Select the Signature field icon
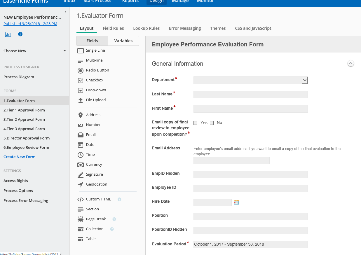This screenshot has height=255, width=361. (x=81, y=174)
